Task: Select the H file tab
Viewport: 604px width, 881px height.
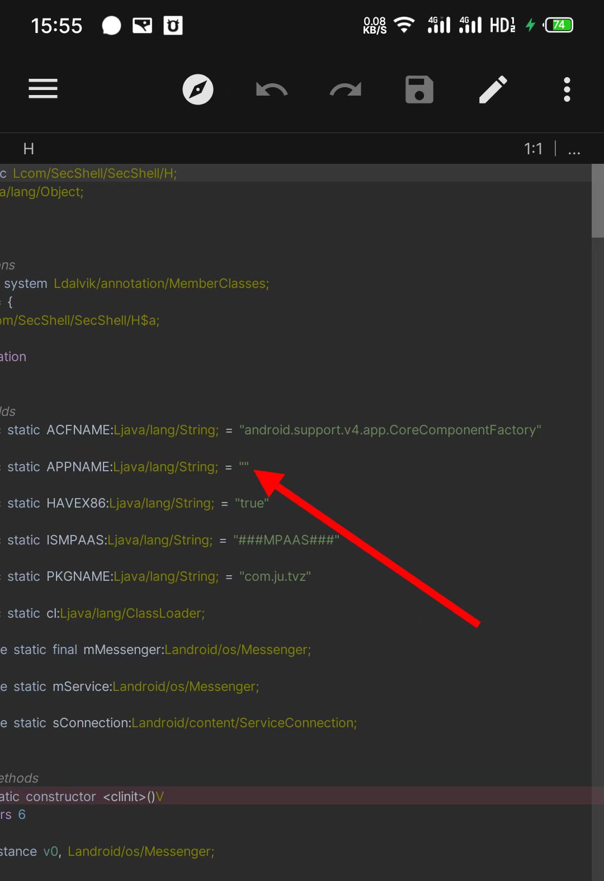Action: pos(29,149)
